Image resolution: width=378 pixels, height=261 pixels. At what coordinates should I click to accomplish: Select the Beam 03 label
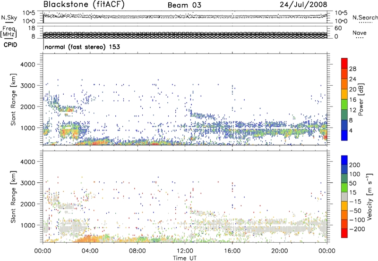[184, 5]
